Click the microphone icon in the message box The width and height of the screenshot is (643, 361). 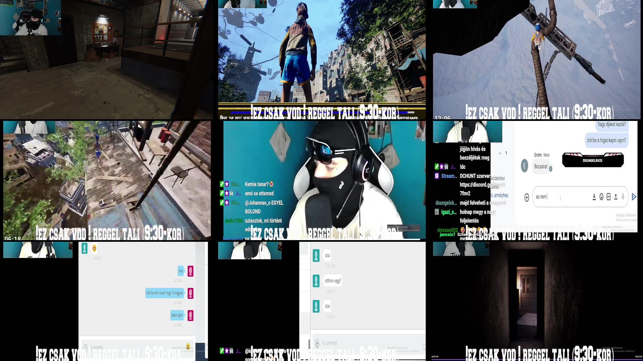click(x=623, y=197)
